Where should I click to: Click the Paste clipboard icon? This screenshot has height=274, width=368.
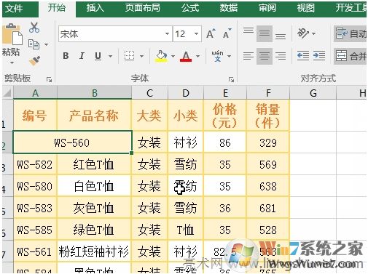[x=12, y=34]
